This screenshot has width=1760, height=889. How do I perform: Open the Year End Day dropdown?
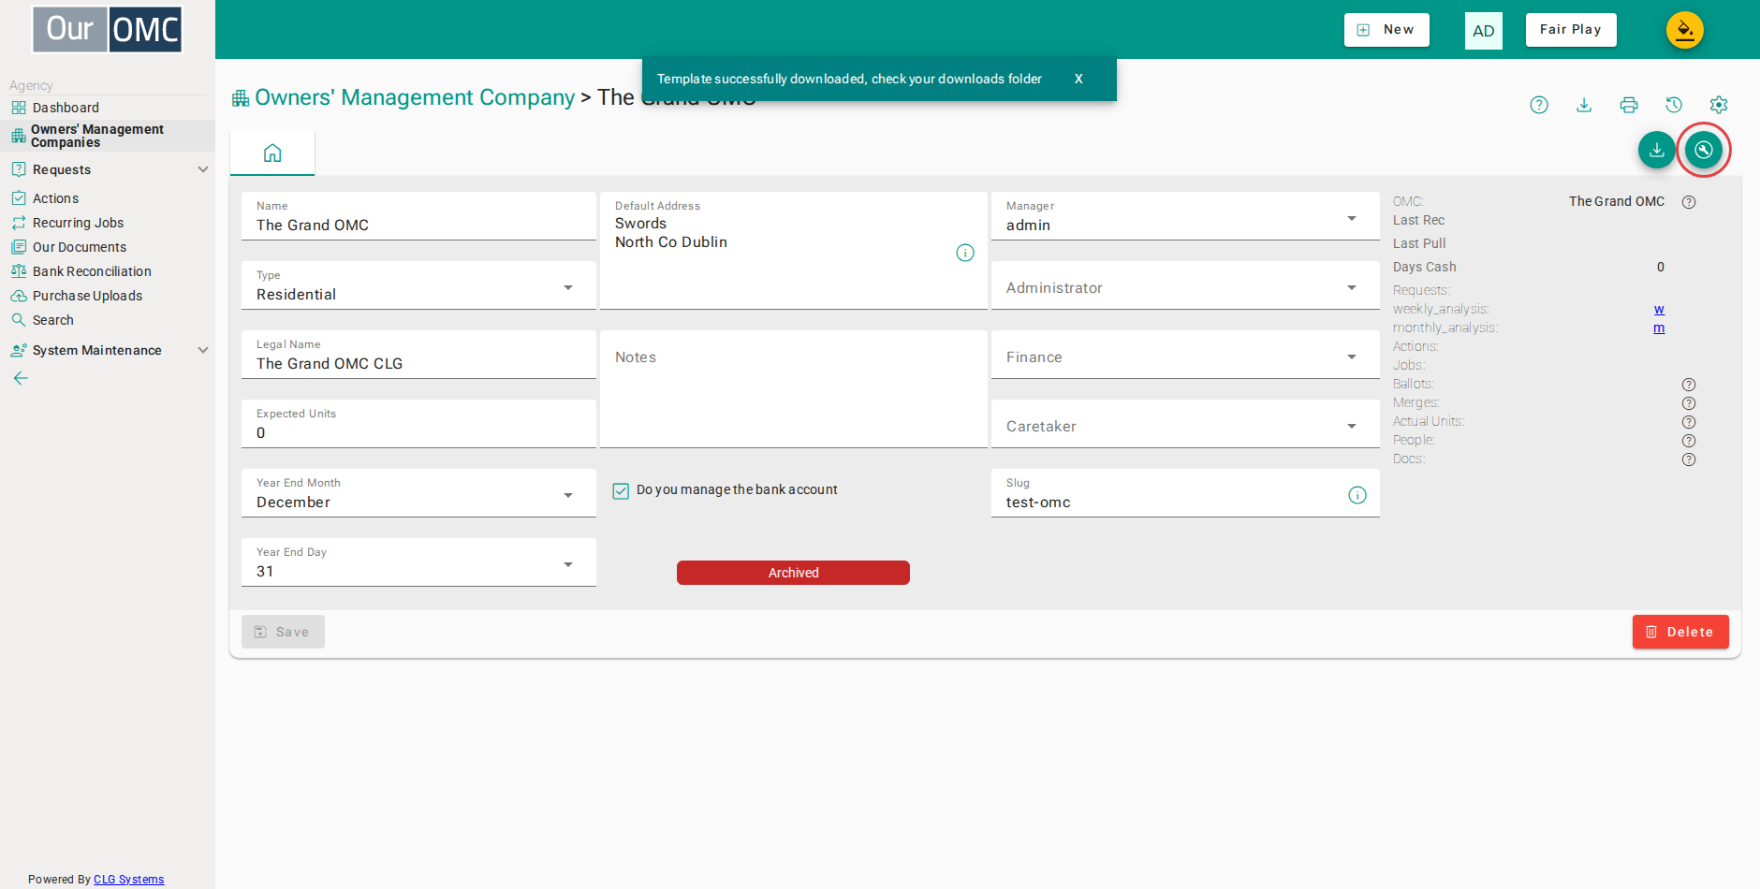418,562
